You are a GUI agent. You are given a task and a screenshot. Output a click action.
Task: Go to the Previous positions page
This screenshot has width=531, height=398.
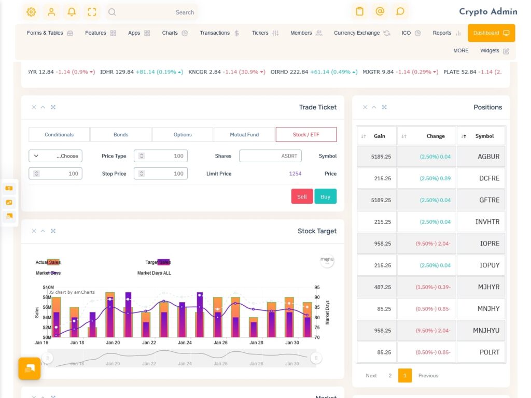[x=428, y=376]
